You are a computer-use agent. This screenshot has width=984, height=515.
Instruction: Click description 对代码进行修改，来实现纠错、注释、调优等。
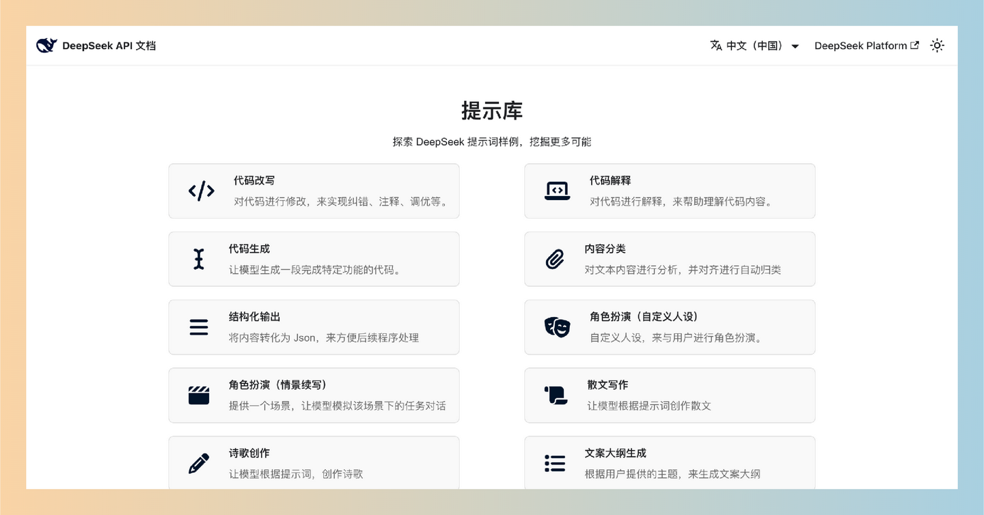(x=342, y=201)
